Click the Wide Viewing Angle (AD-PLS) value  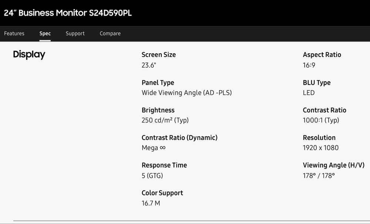[186, 93]
